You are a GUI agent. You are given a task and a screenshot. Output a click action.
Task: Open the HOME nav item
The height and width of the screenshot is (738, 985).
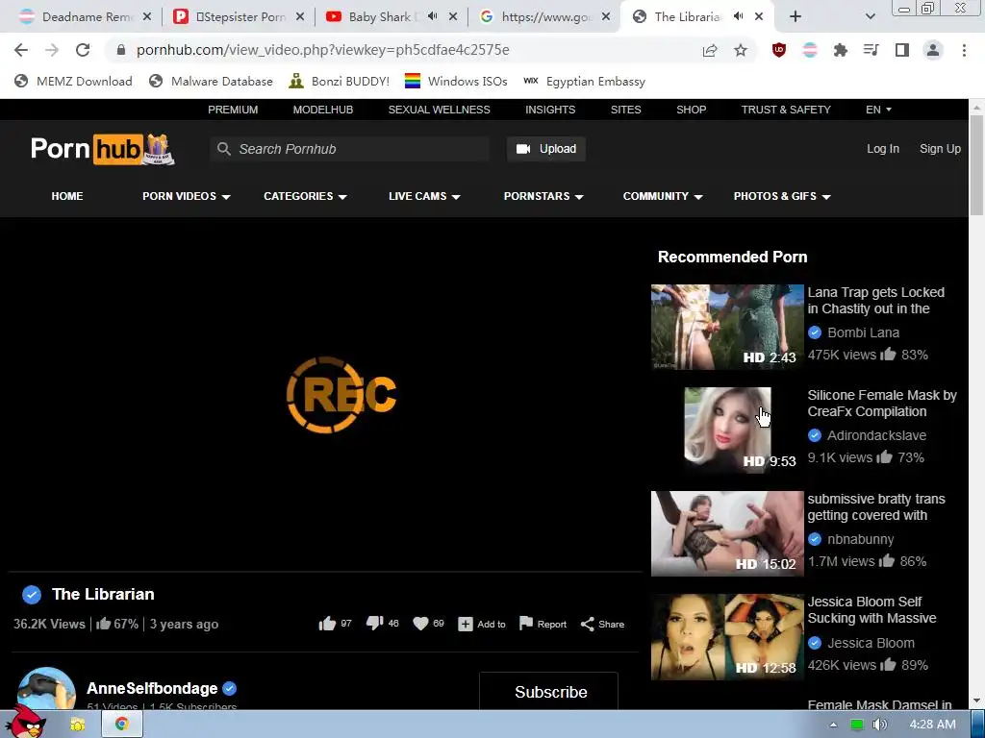click(67, 196)
